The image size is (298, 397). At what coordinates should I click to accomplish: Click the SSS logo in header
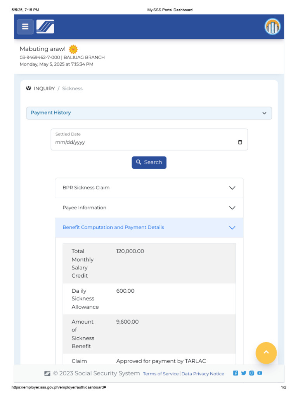45,27
